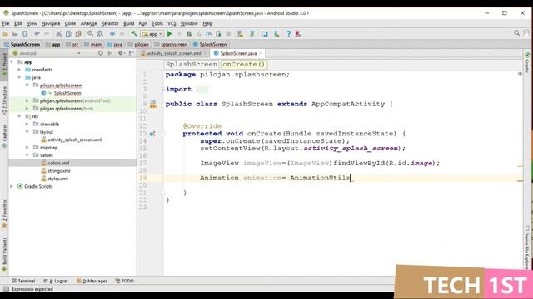Select strings.xml in project tree
Image resolution: width=533 pixels, height=299 pixels.
(59, 171)
